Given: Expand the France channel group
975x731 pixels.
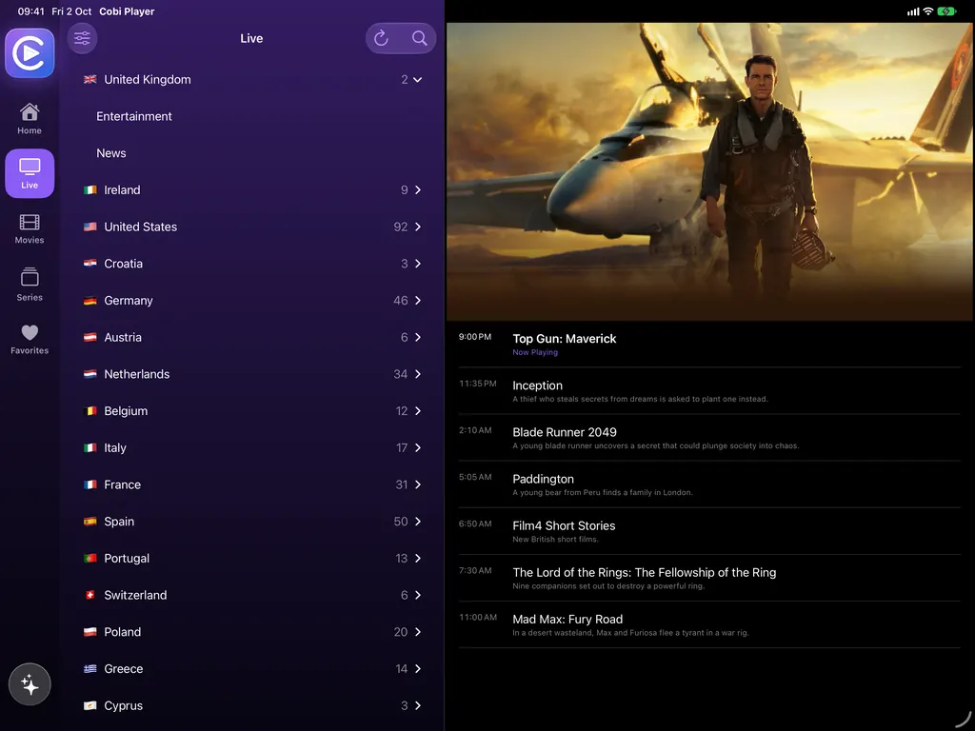Looking at the screenshot, I should click(251, 484).
